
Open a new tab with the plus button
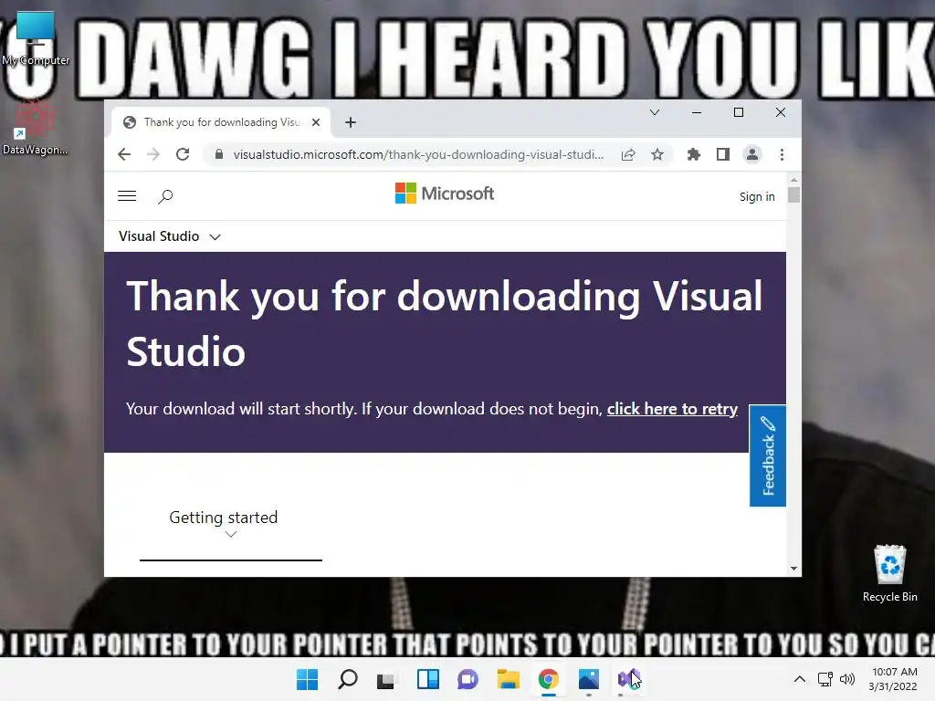pyautogui.click(x=351, y=122)
